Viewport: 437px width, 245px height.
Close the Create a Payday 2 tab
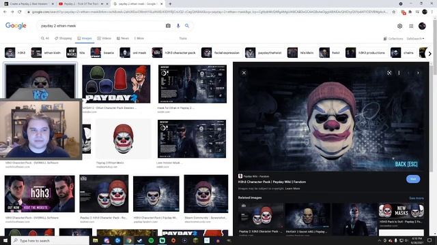pyautogui.click(x=53, y=4)
